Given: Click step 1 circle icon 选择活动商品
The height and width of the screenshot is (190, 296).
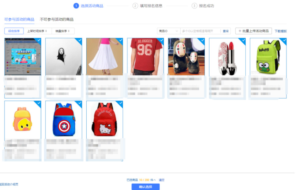Looking at the screenshot, I should pos(76,6).
